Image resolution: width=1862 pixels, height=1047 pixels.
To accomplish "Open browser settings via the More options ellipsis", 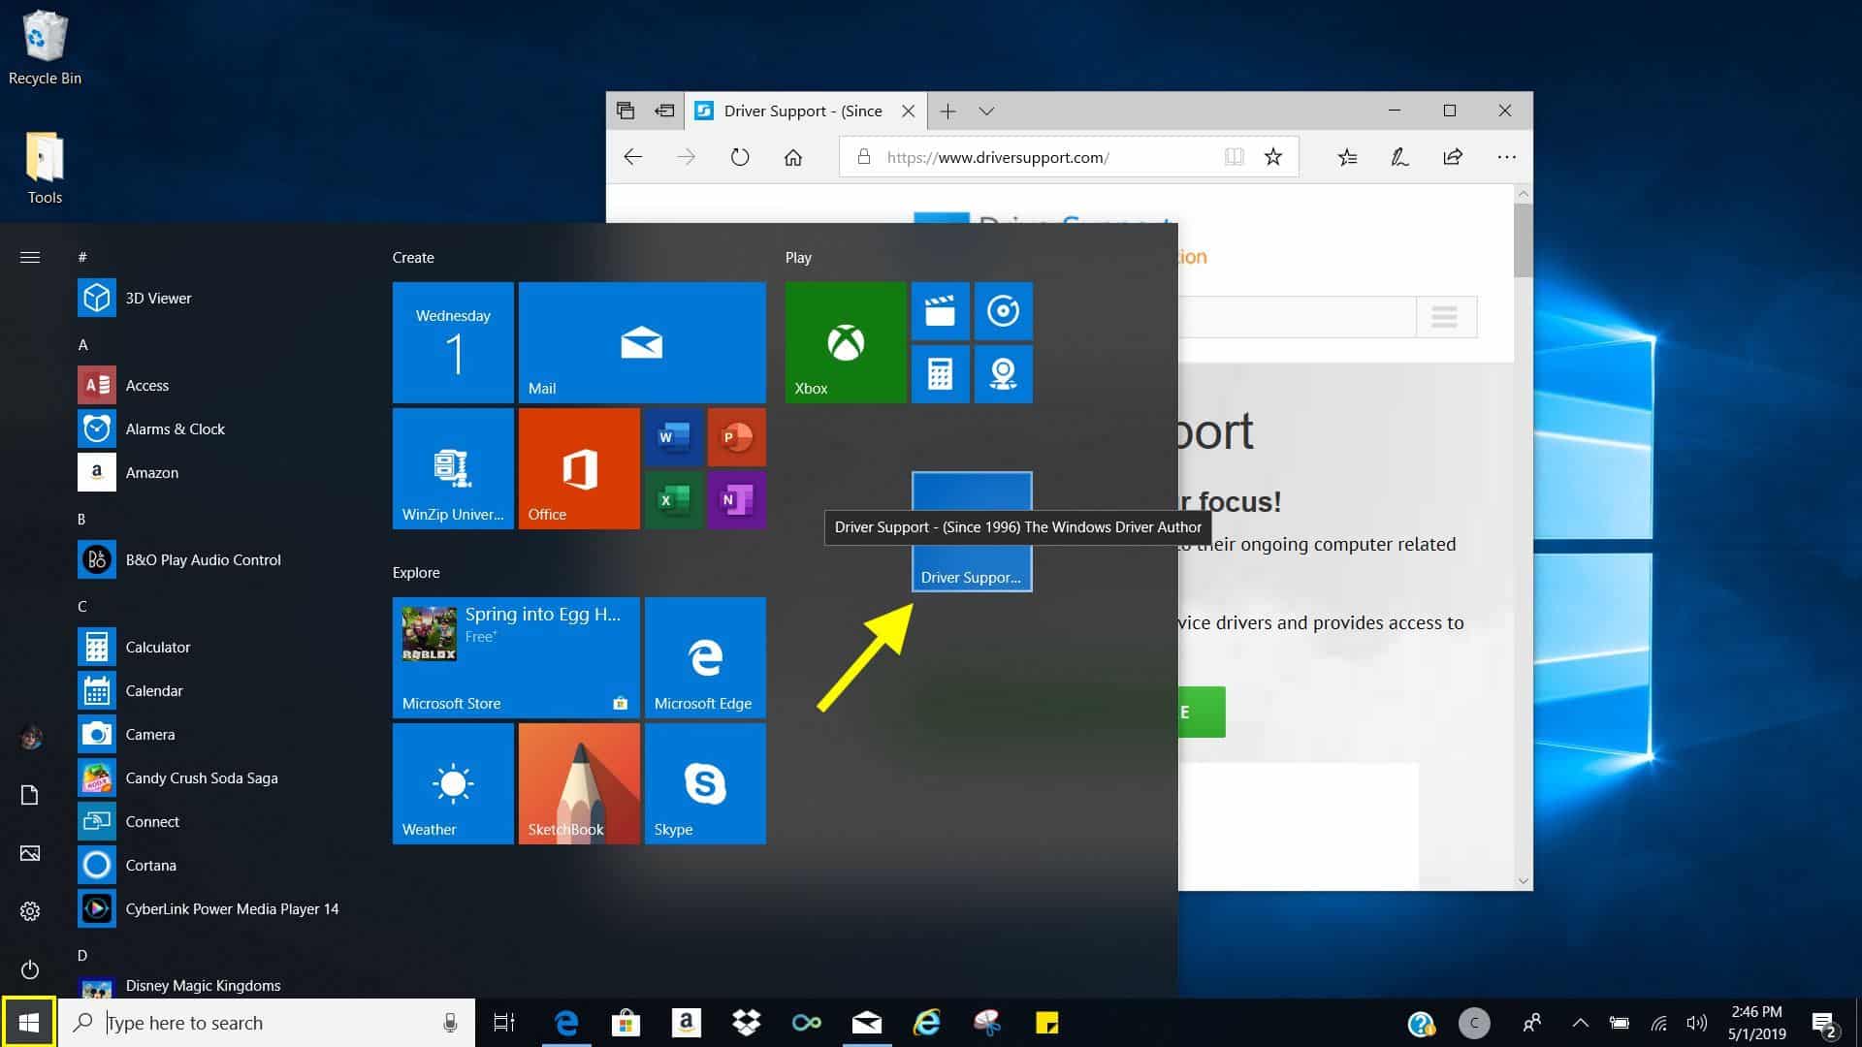I will coord(1506,156).
